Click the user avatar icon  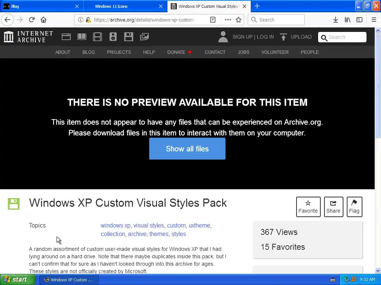point(223,37)
